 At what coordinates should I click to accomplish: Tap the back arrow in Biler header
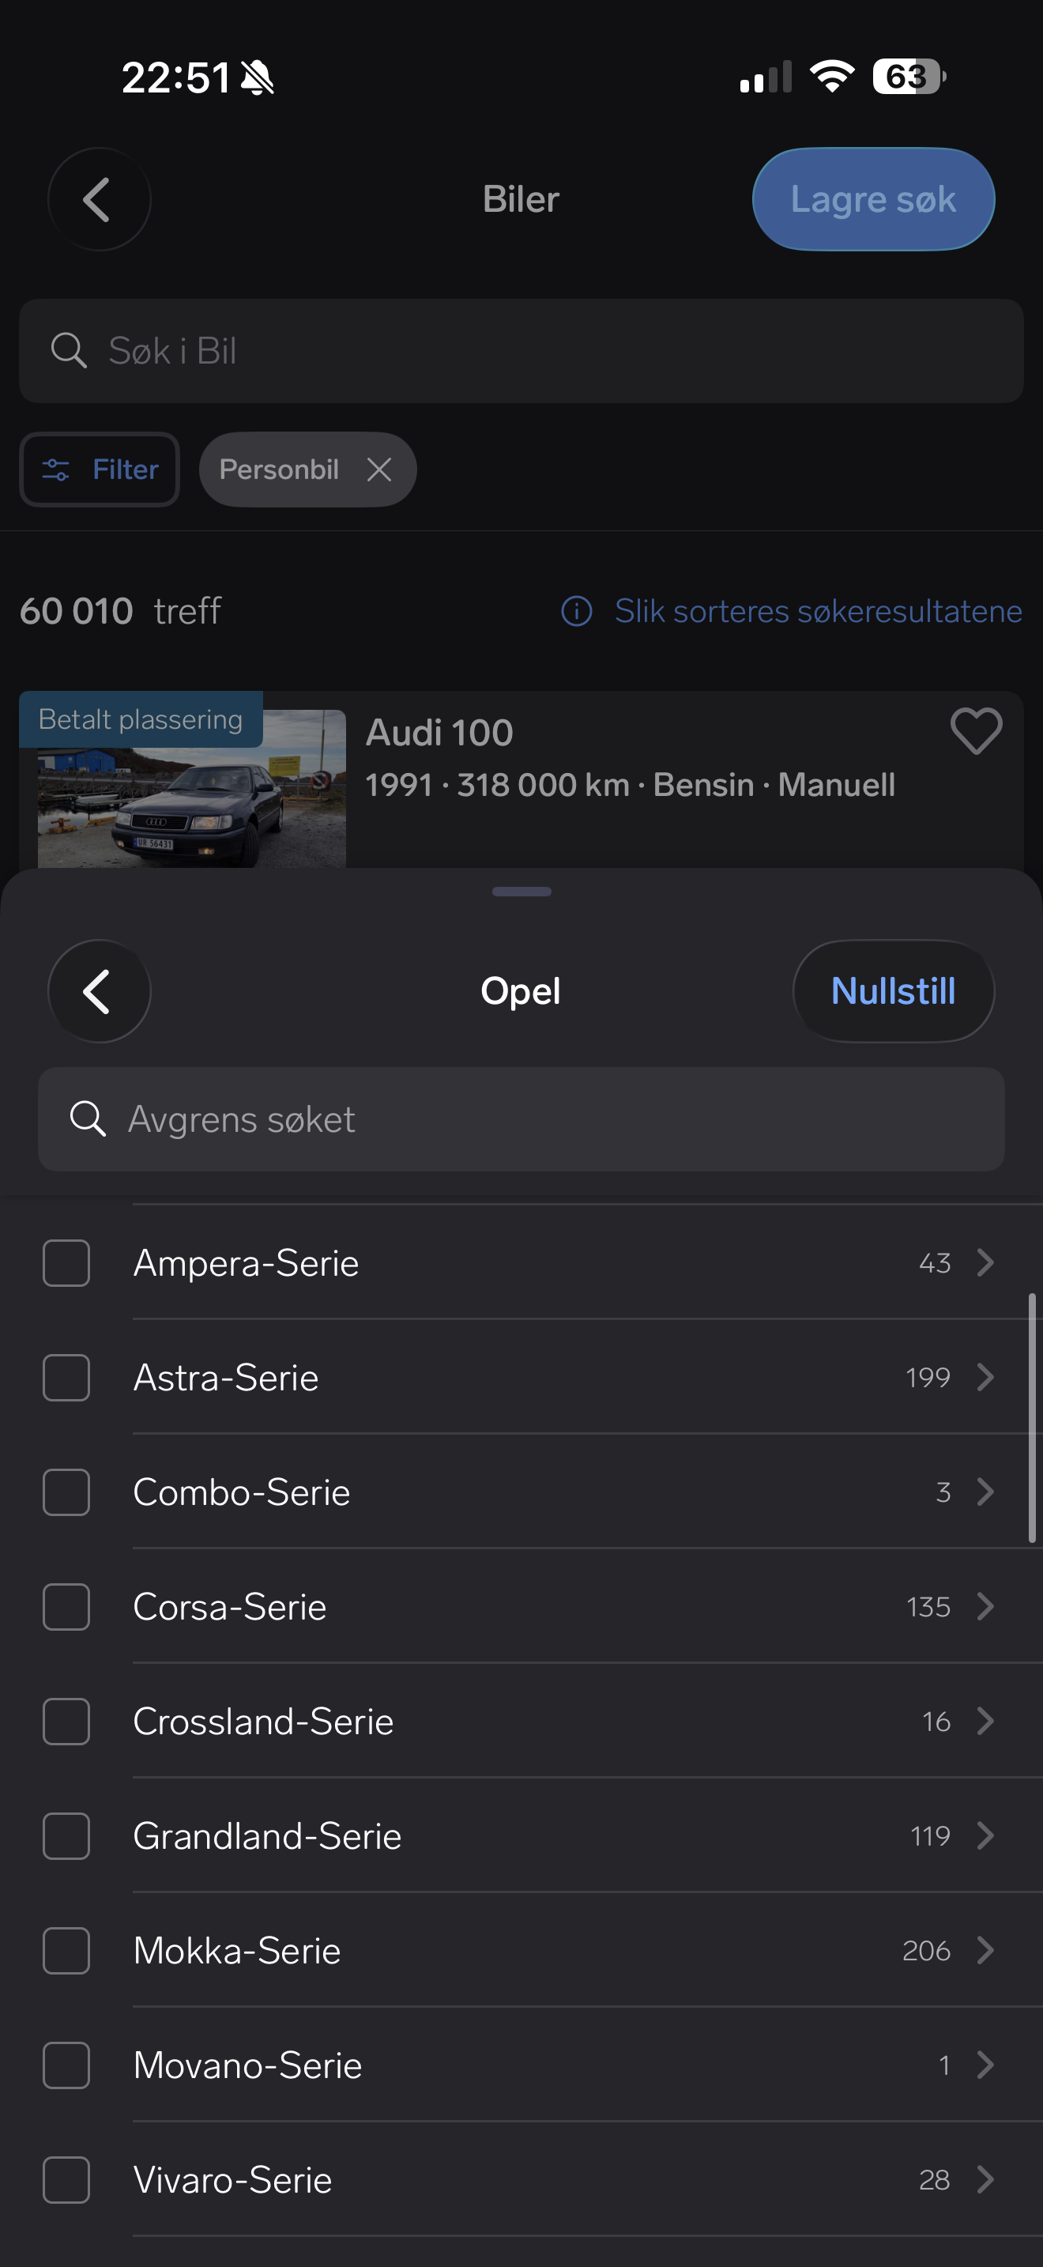point(99,200)
